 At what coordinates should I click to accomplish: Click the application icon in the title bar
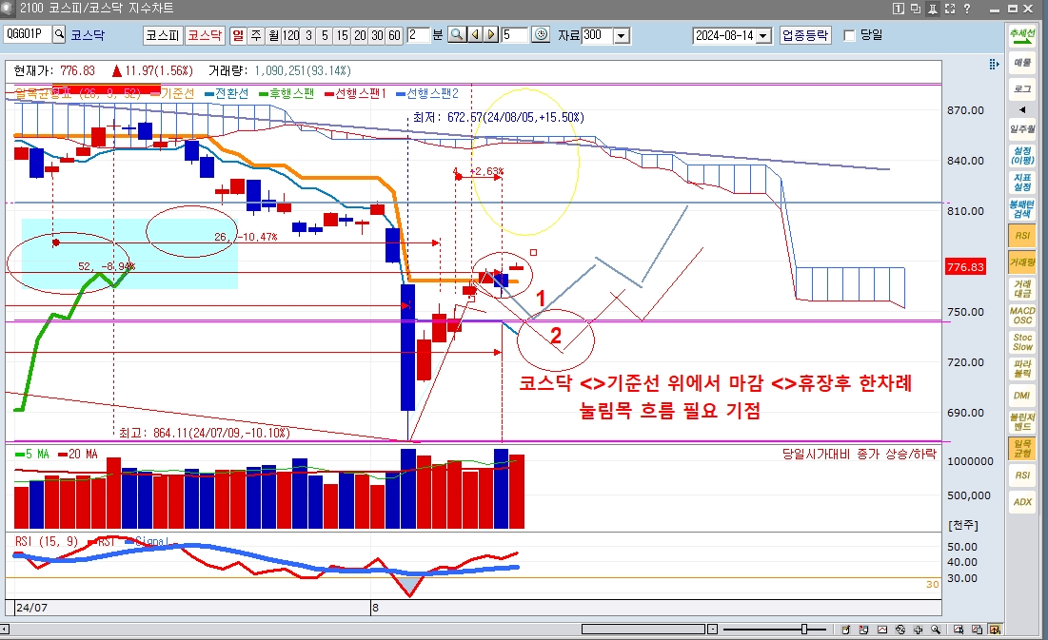coord(8,8)
